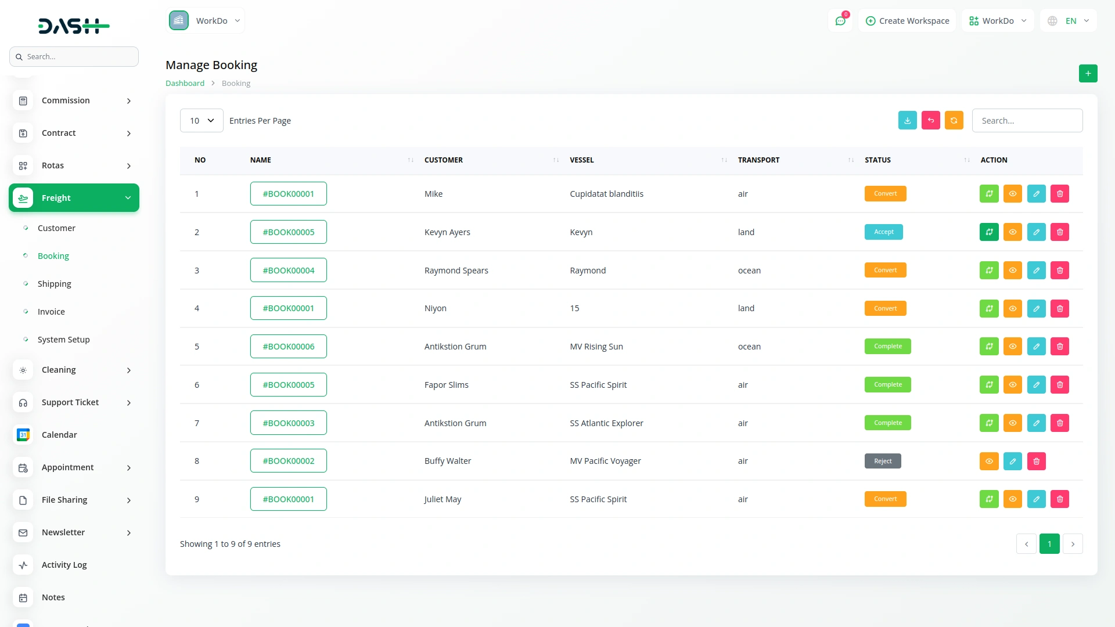Open the Entries Per Page dropdown
Image resolution: width=1115 pixels, height=627 pixels.
[201, 120]
